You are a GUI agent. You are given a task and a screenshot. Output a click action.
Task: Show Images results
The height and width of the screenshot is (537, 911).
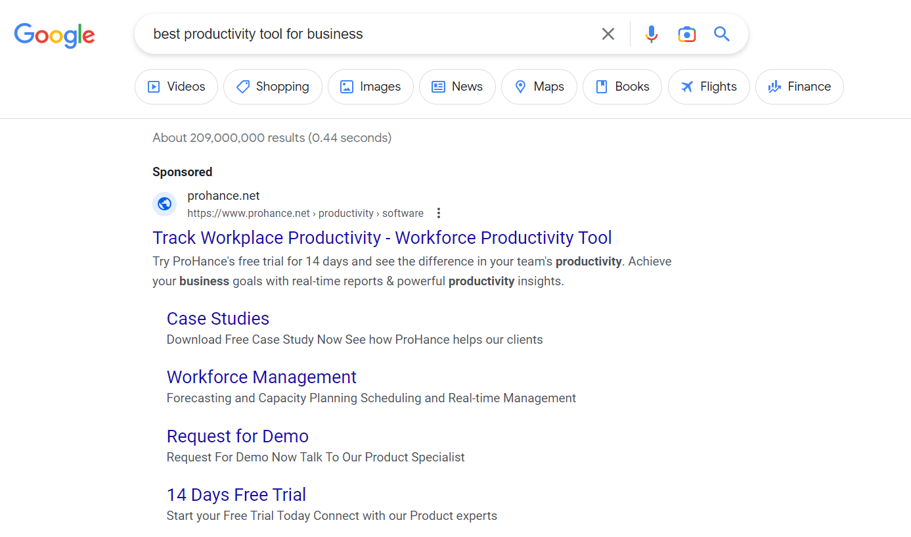point(370,87)
